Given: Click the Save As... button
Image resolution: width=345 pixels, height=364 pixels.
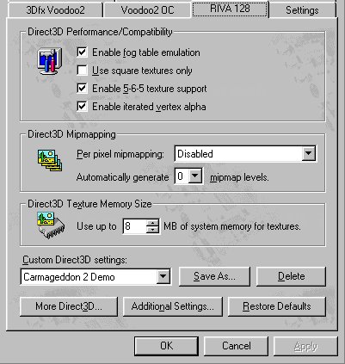Looking at the screenshot, I should [214, 276].
